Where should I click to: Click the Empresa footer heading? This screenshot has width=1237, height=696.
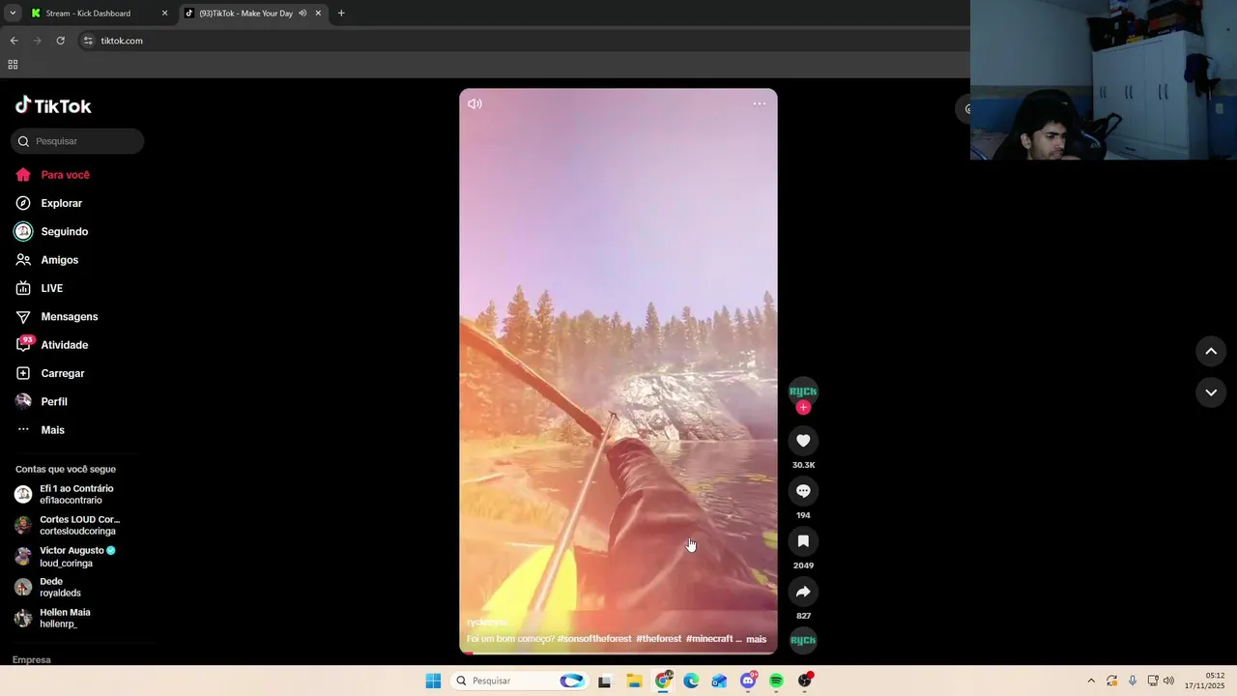click(x=32, y=659)
